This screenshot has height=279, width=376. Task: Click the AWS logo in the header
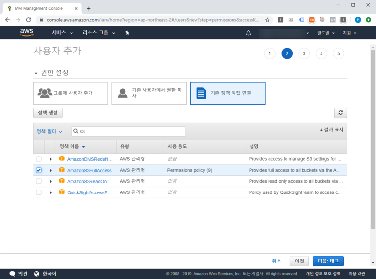point(27,32)
